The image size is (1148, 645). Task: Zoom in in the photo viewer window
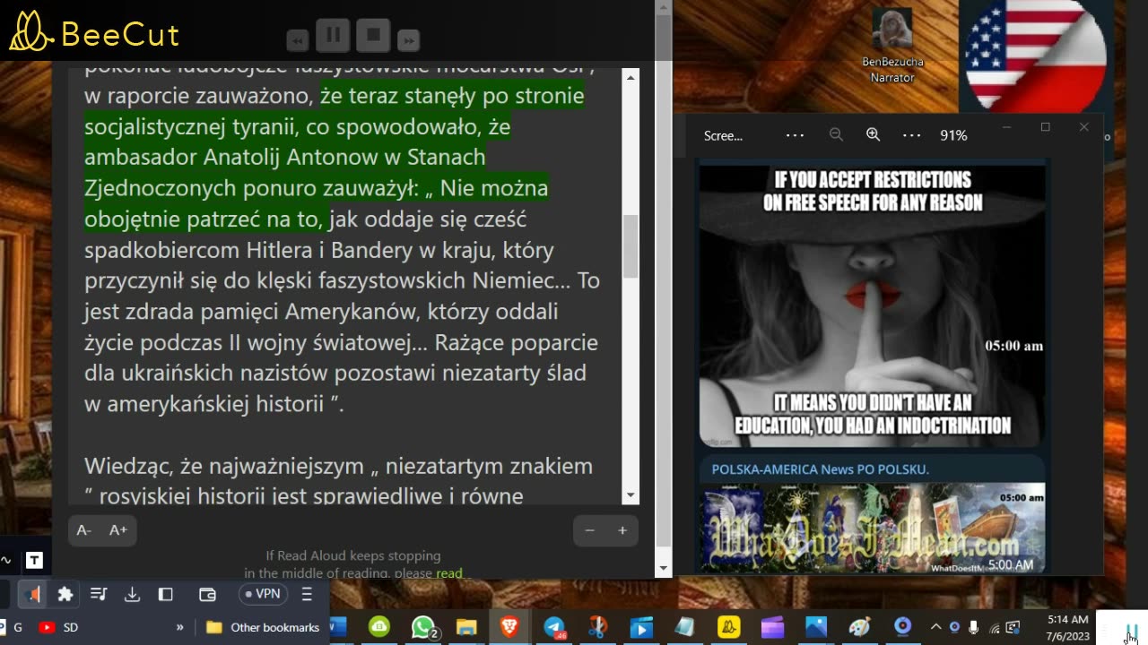point(873,135)
